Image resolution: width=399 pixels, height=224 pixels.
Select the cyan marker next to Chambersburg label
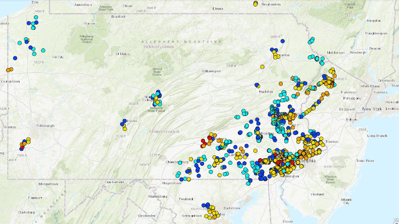click(x=180, y=162)
